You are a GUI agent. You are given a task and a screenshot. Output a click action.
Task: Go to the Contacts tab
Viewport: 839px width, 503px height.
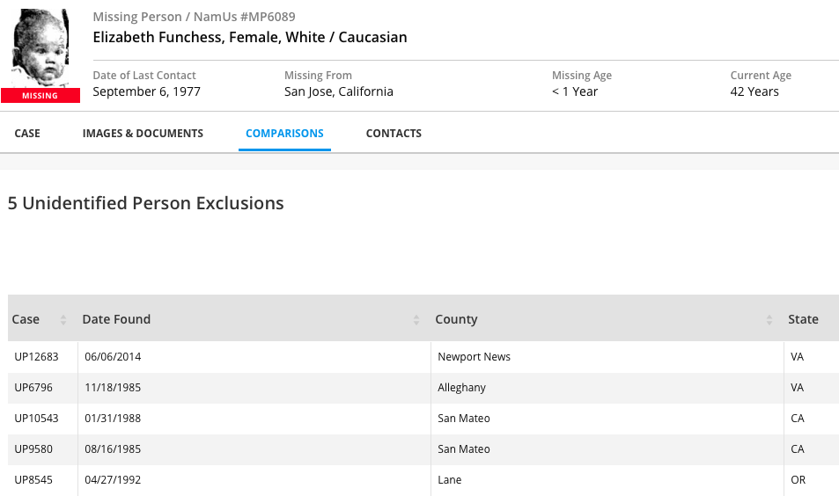(394, 134)
